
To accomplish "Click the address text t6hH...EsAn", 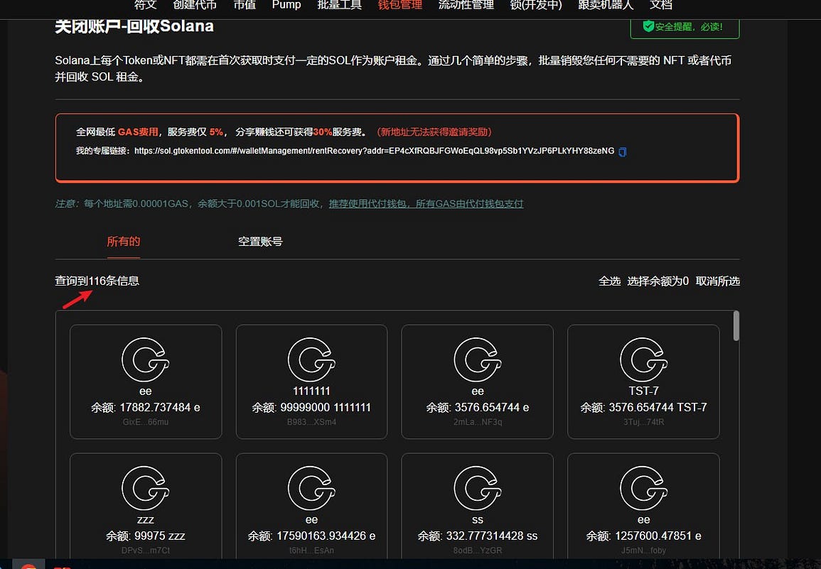I will [311, 550].
